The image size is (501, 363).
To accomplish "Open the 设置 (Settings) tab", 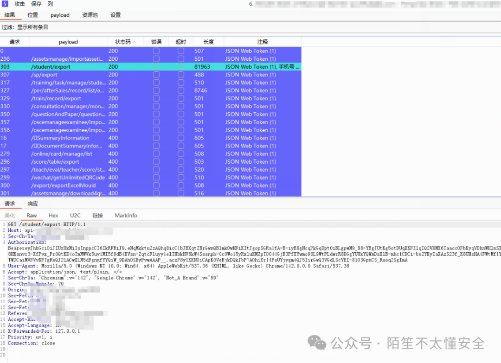I will tap(114, 15).
